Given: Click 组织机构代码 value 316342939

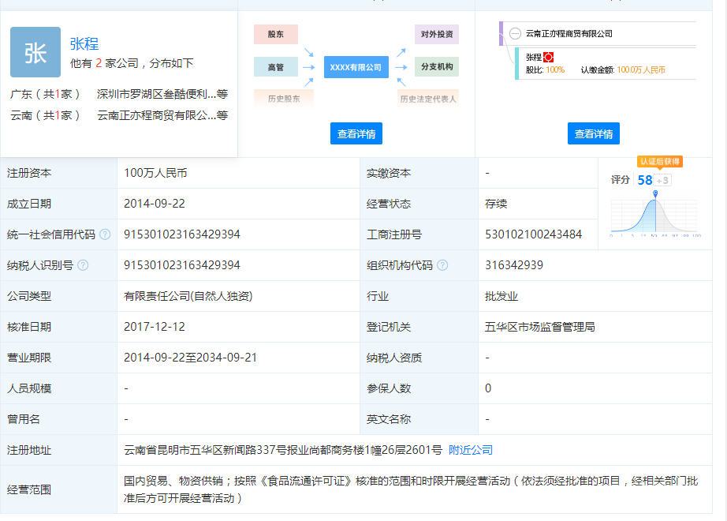Looking at the screenshot, I should tap(514, 265).
